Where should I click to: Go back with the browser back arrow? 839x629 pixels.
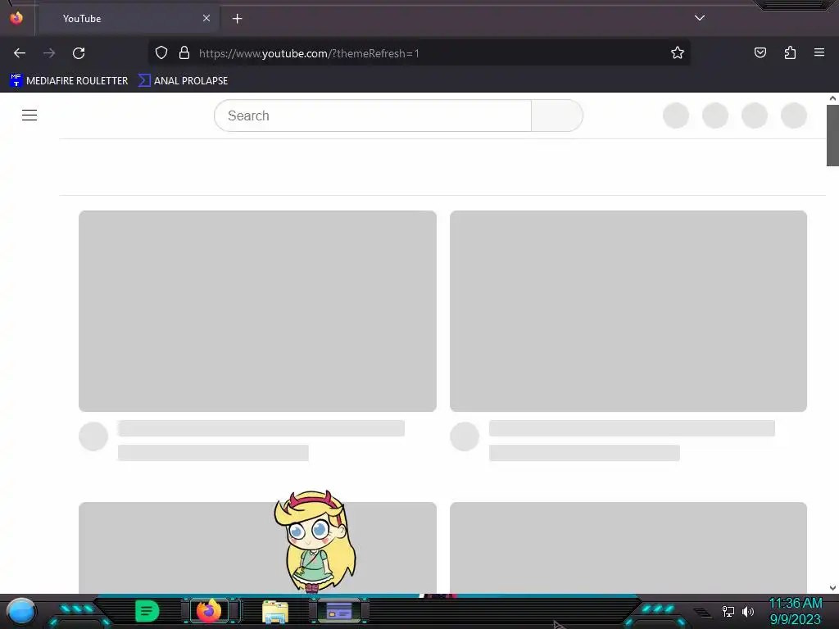(20, 53)
